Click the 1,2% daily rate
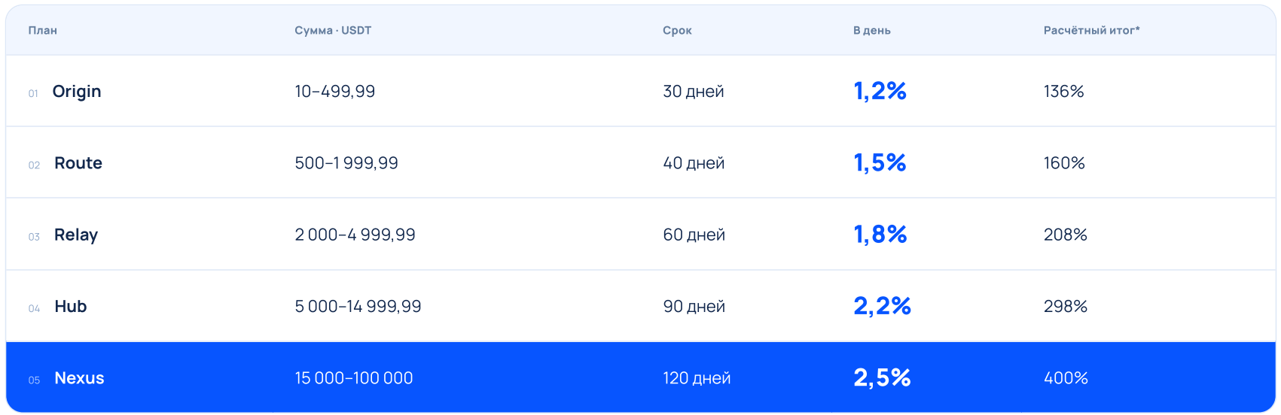 [x=880, y=91]
